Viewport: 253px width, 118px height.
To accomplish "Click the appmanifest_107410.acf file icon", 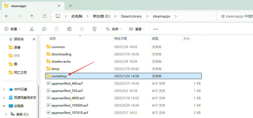I will tap(48, 113).
